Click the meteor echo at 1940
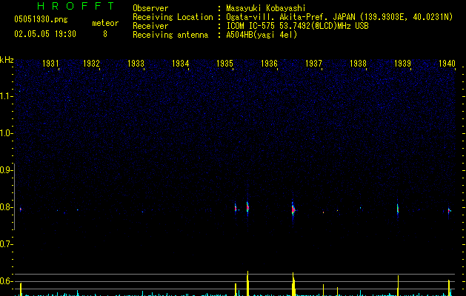 450,210
